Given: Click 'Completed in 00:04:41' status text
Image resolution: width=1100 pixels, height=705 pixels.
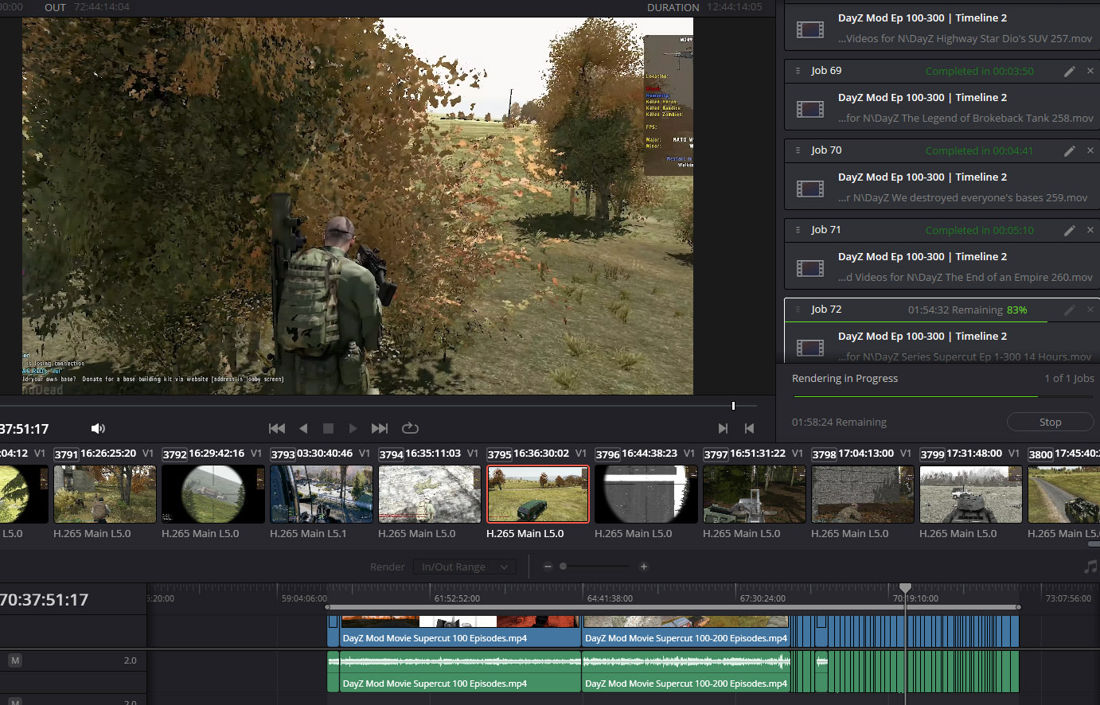Looking at the screenshot, I should 979,150.
